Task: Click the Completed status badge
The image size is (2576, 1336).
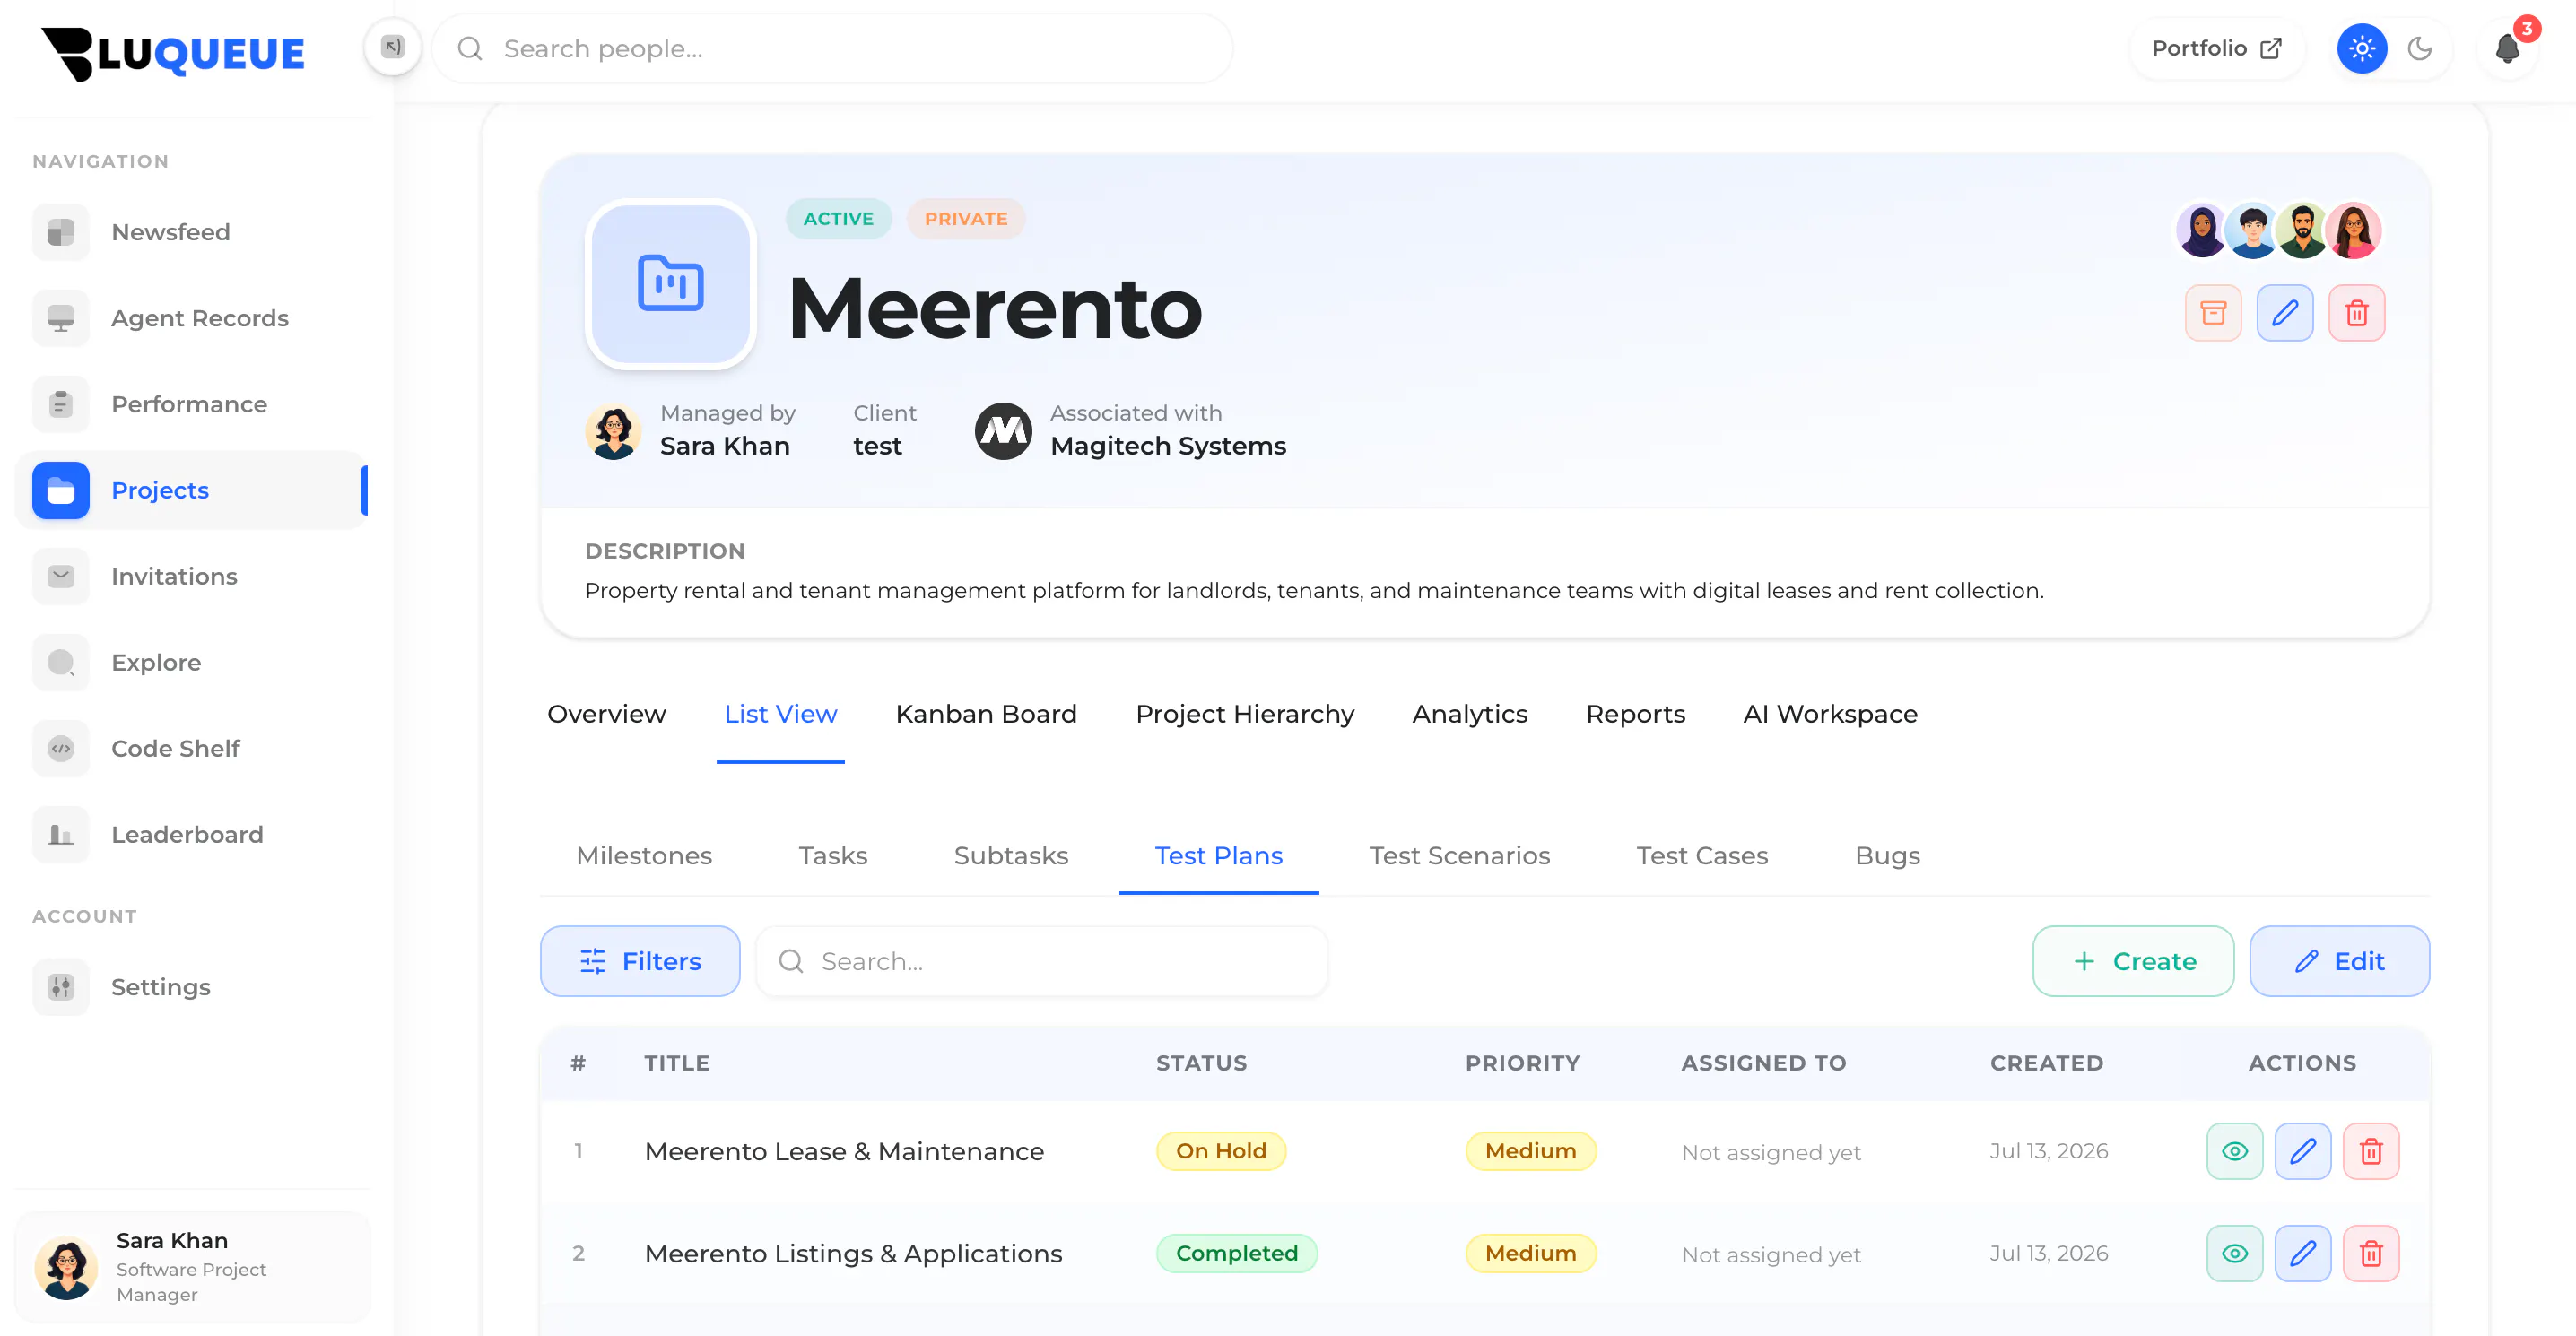Action: pos(1237,1253)
